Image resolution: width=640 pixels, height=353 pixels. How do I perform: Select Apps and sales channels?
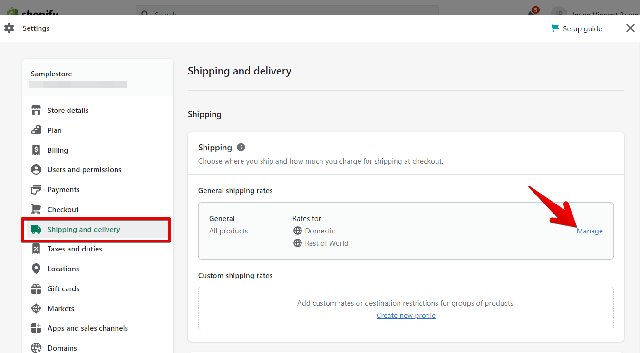point(87,328)
